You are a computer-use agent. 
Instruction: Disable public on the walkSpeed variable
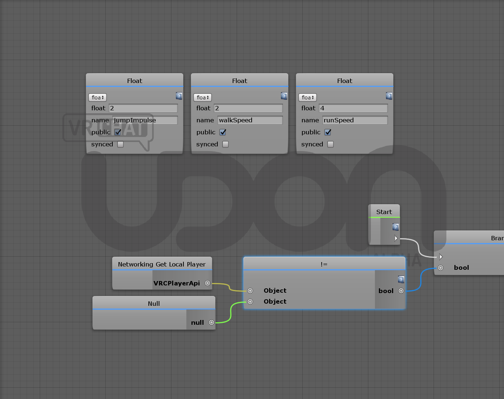point(223,132)
